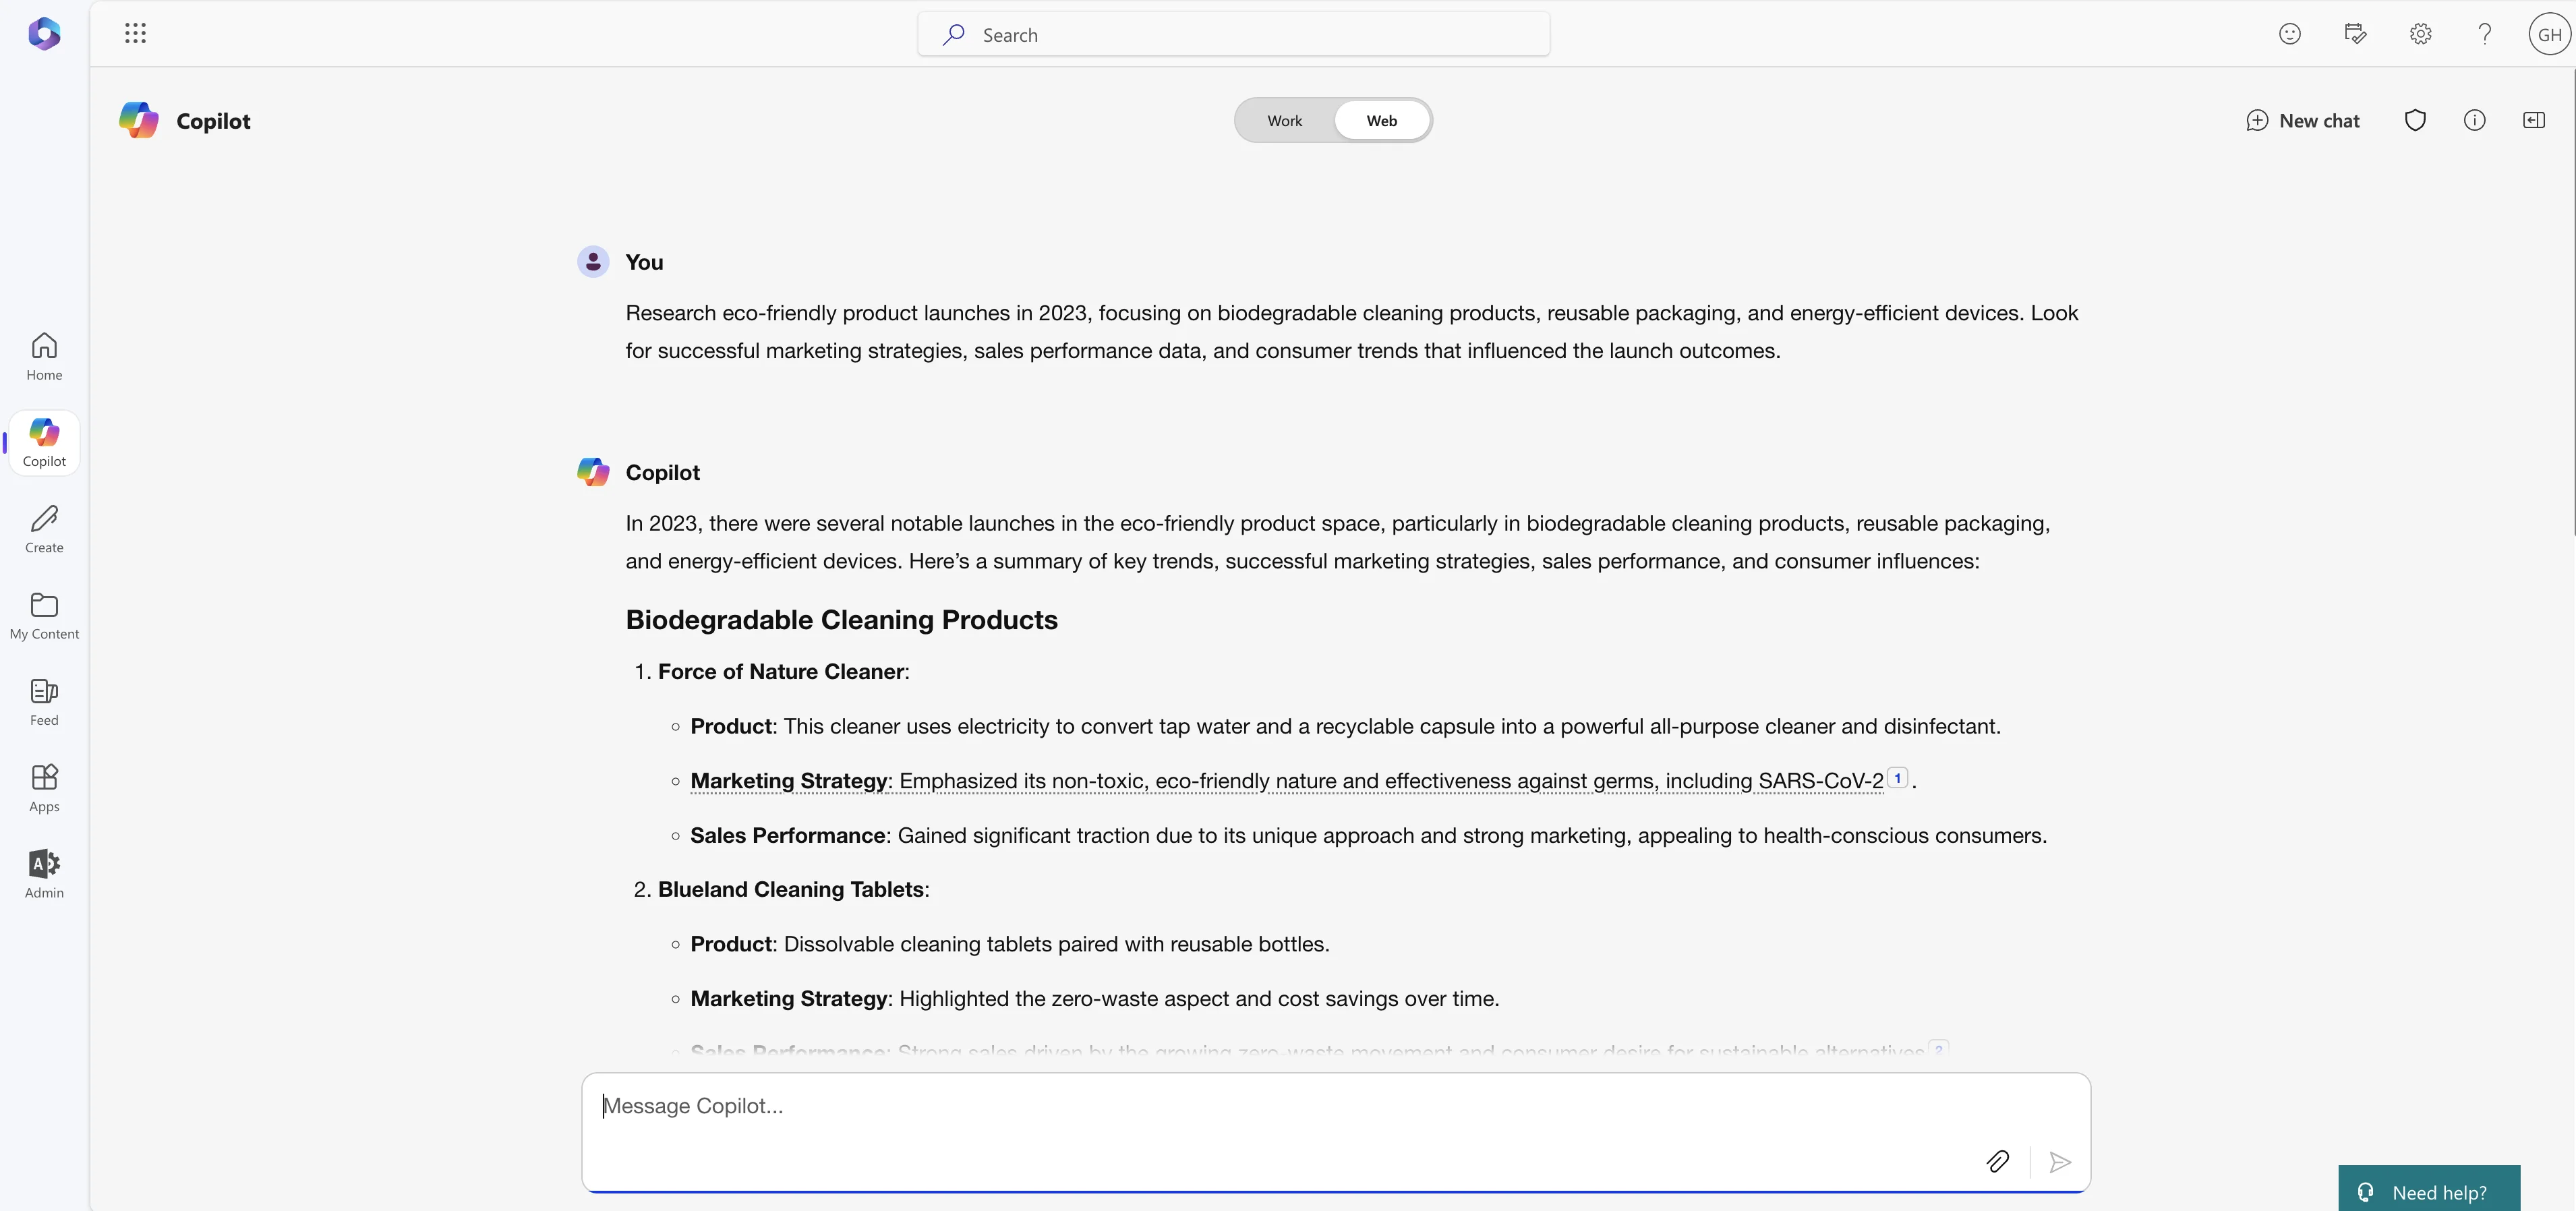Viewport: 2576px width, 1211px height.
Task: Open the info icon beside the shield
Action: [2474, 121]
